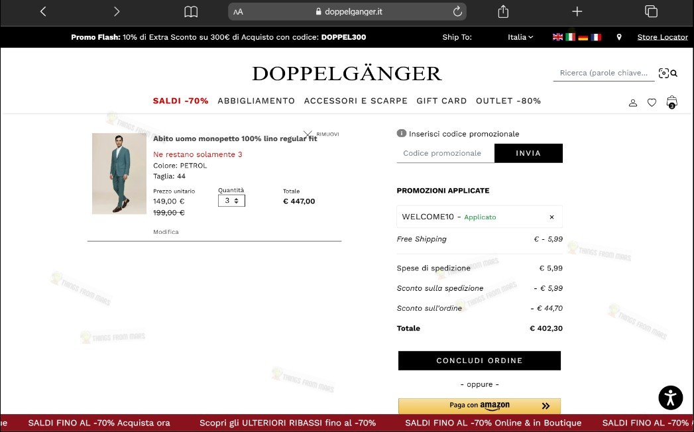Click promo code info icon
Viewport: 694px width, 432px height.
coord(402,133)
